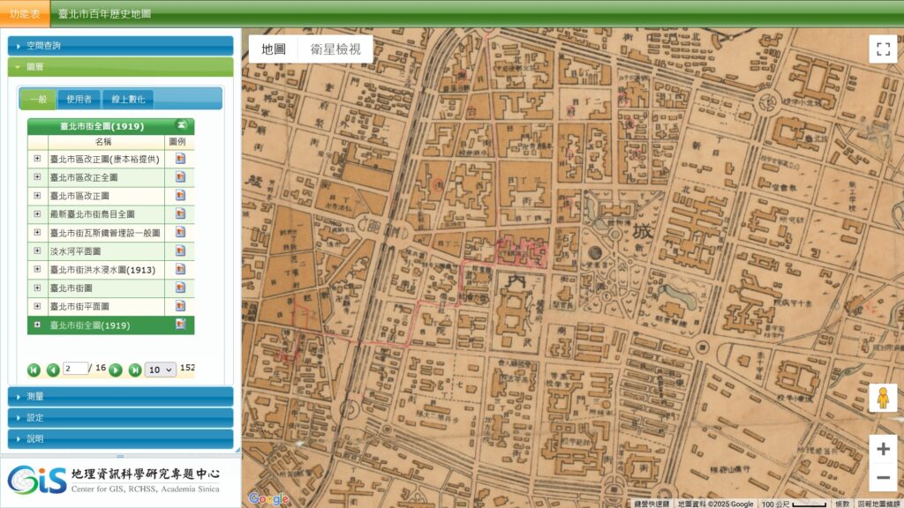The width and height of the screenshot is (904, 508).
Task: Open legend icon in the 臺北市區改正圖 row
Action: [180, 196]
